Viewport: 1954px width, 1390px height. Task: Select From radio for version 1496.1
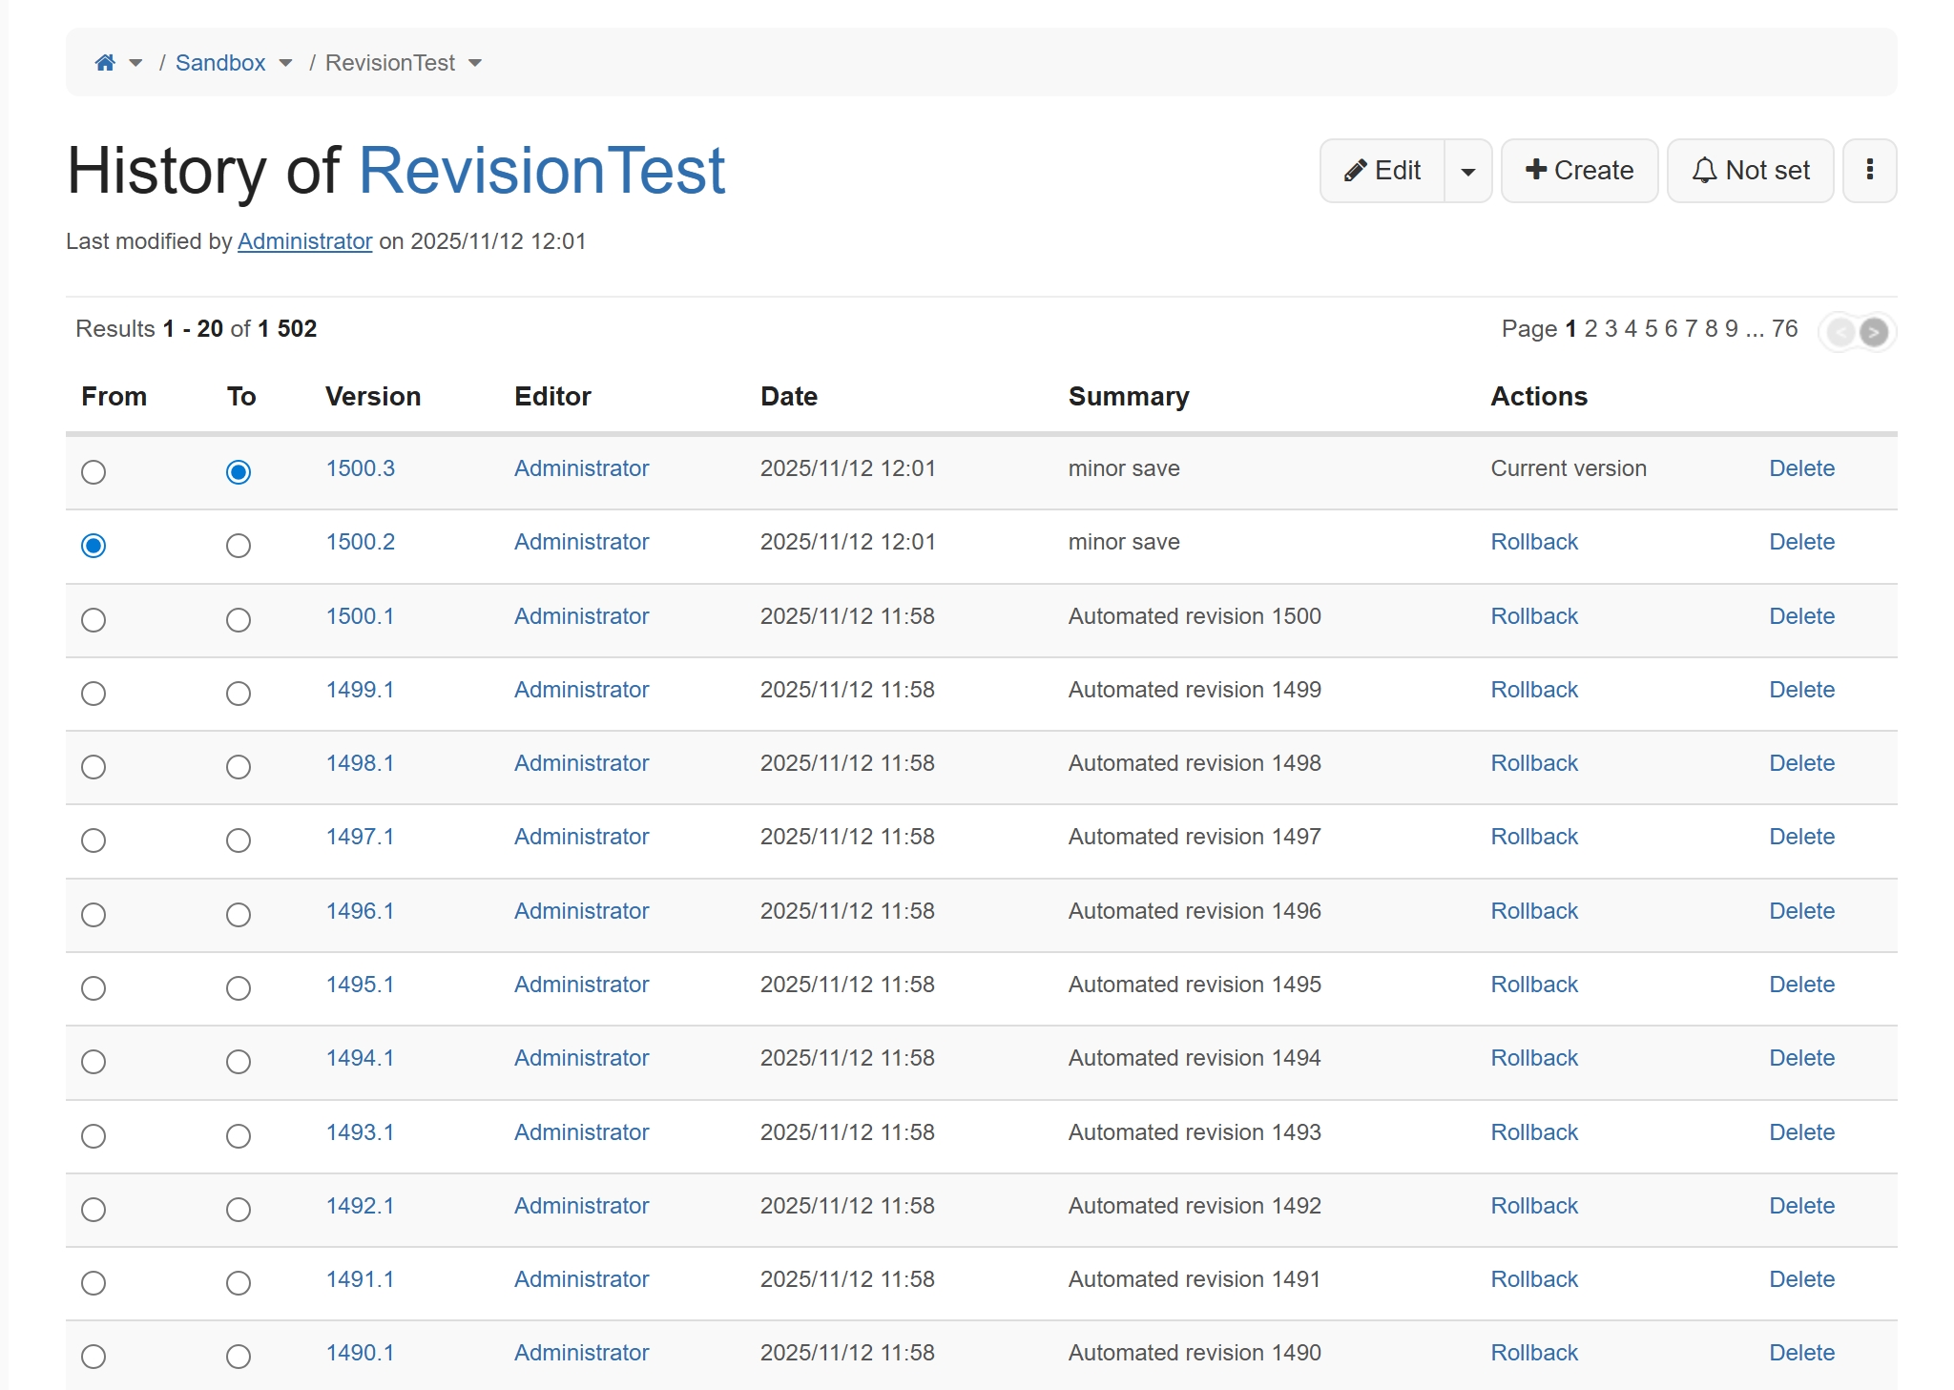(94, 915)
